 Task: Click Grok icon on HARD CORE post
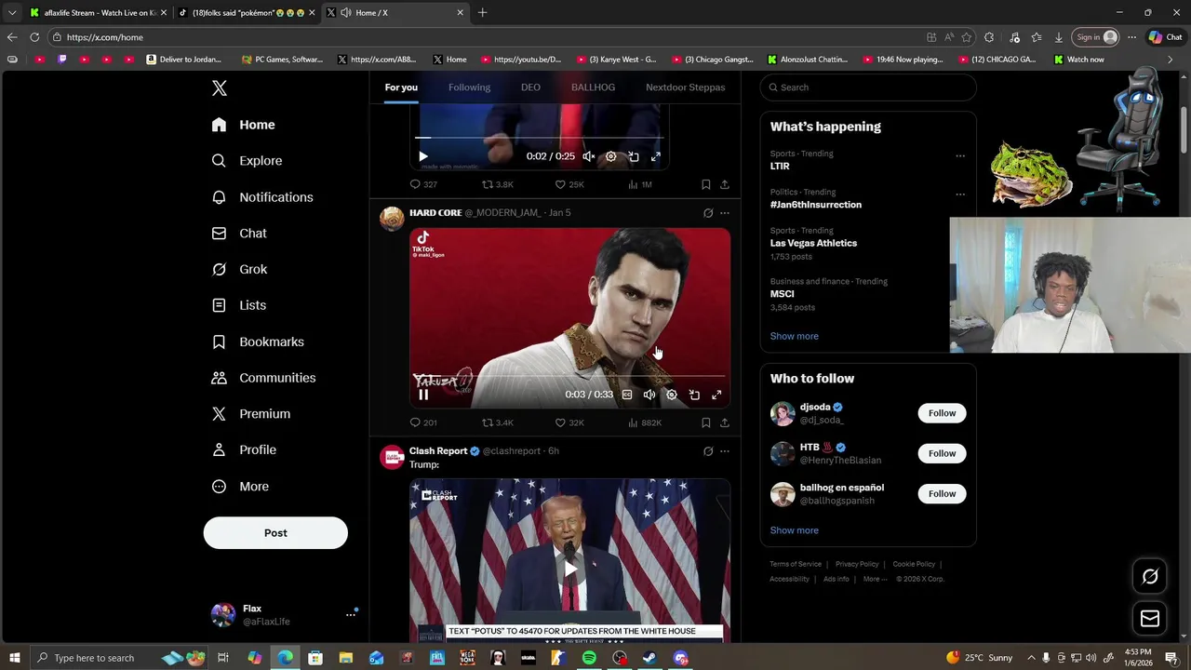(708, 213)
